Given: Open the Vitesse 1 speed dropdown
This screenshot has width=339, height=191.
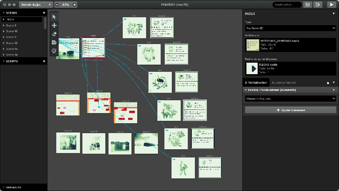Looking at the screenshot, I should pyautogui.click(x=291, y=99).
